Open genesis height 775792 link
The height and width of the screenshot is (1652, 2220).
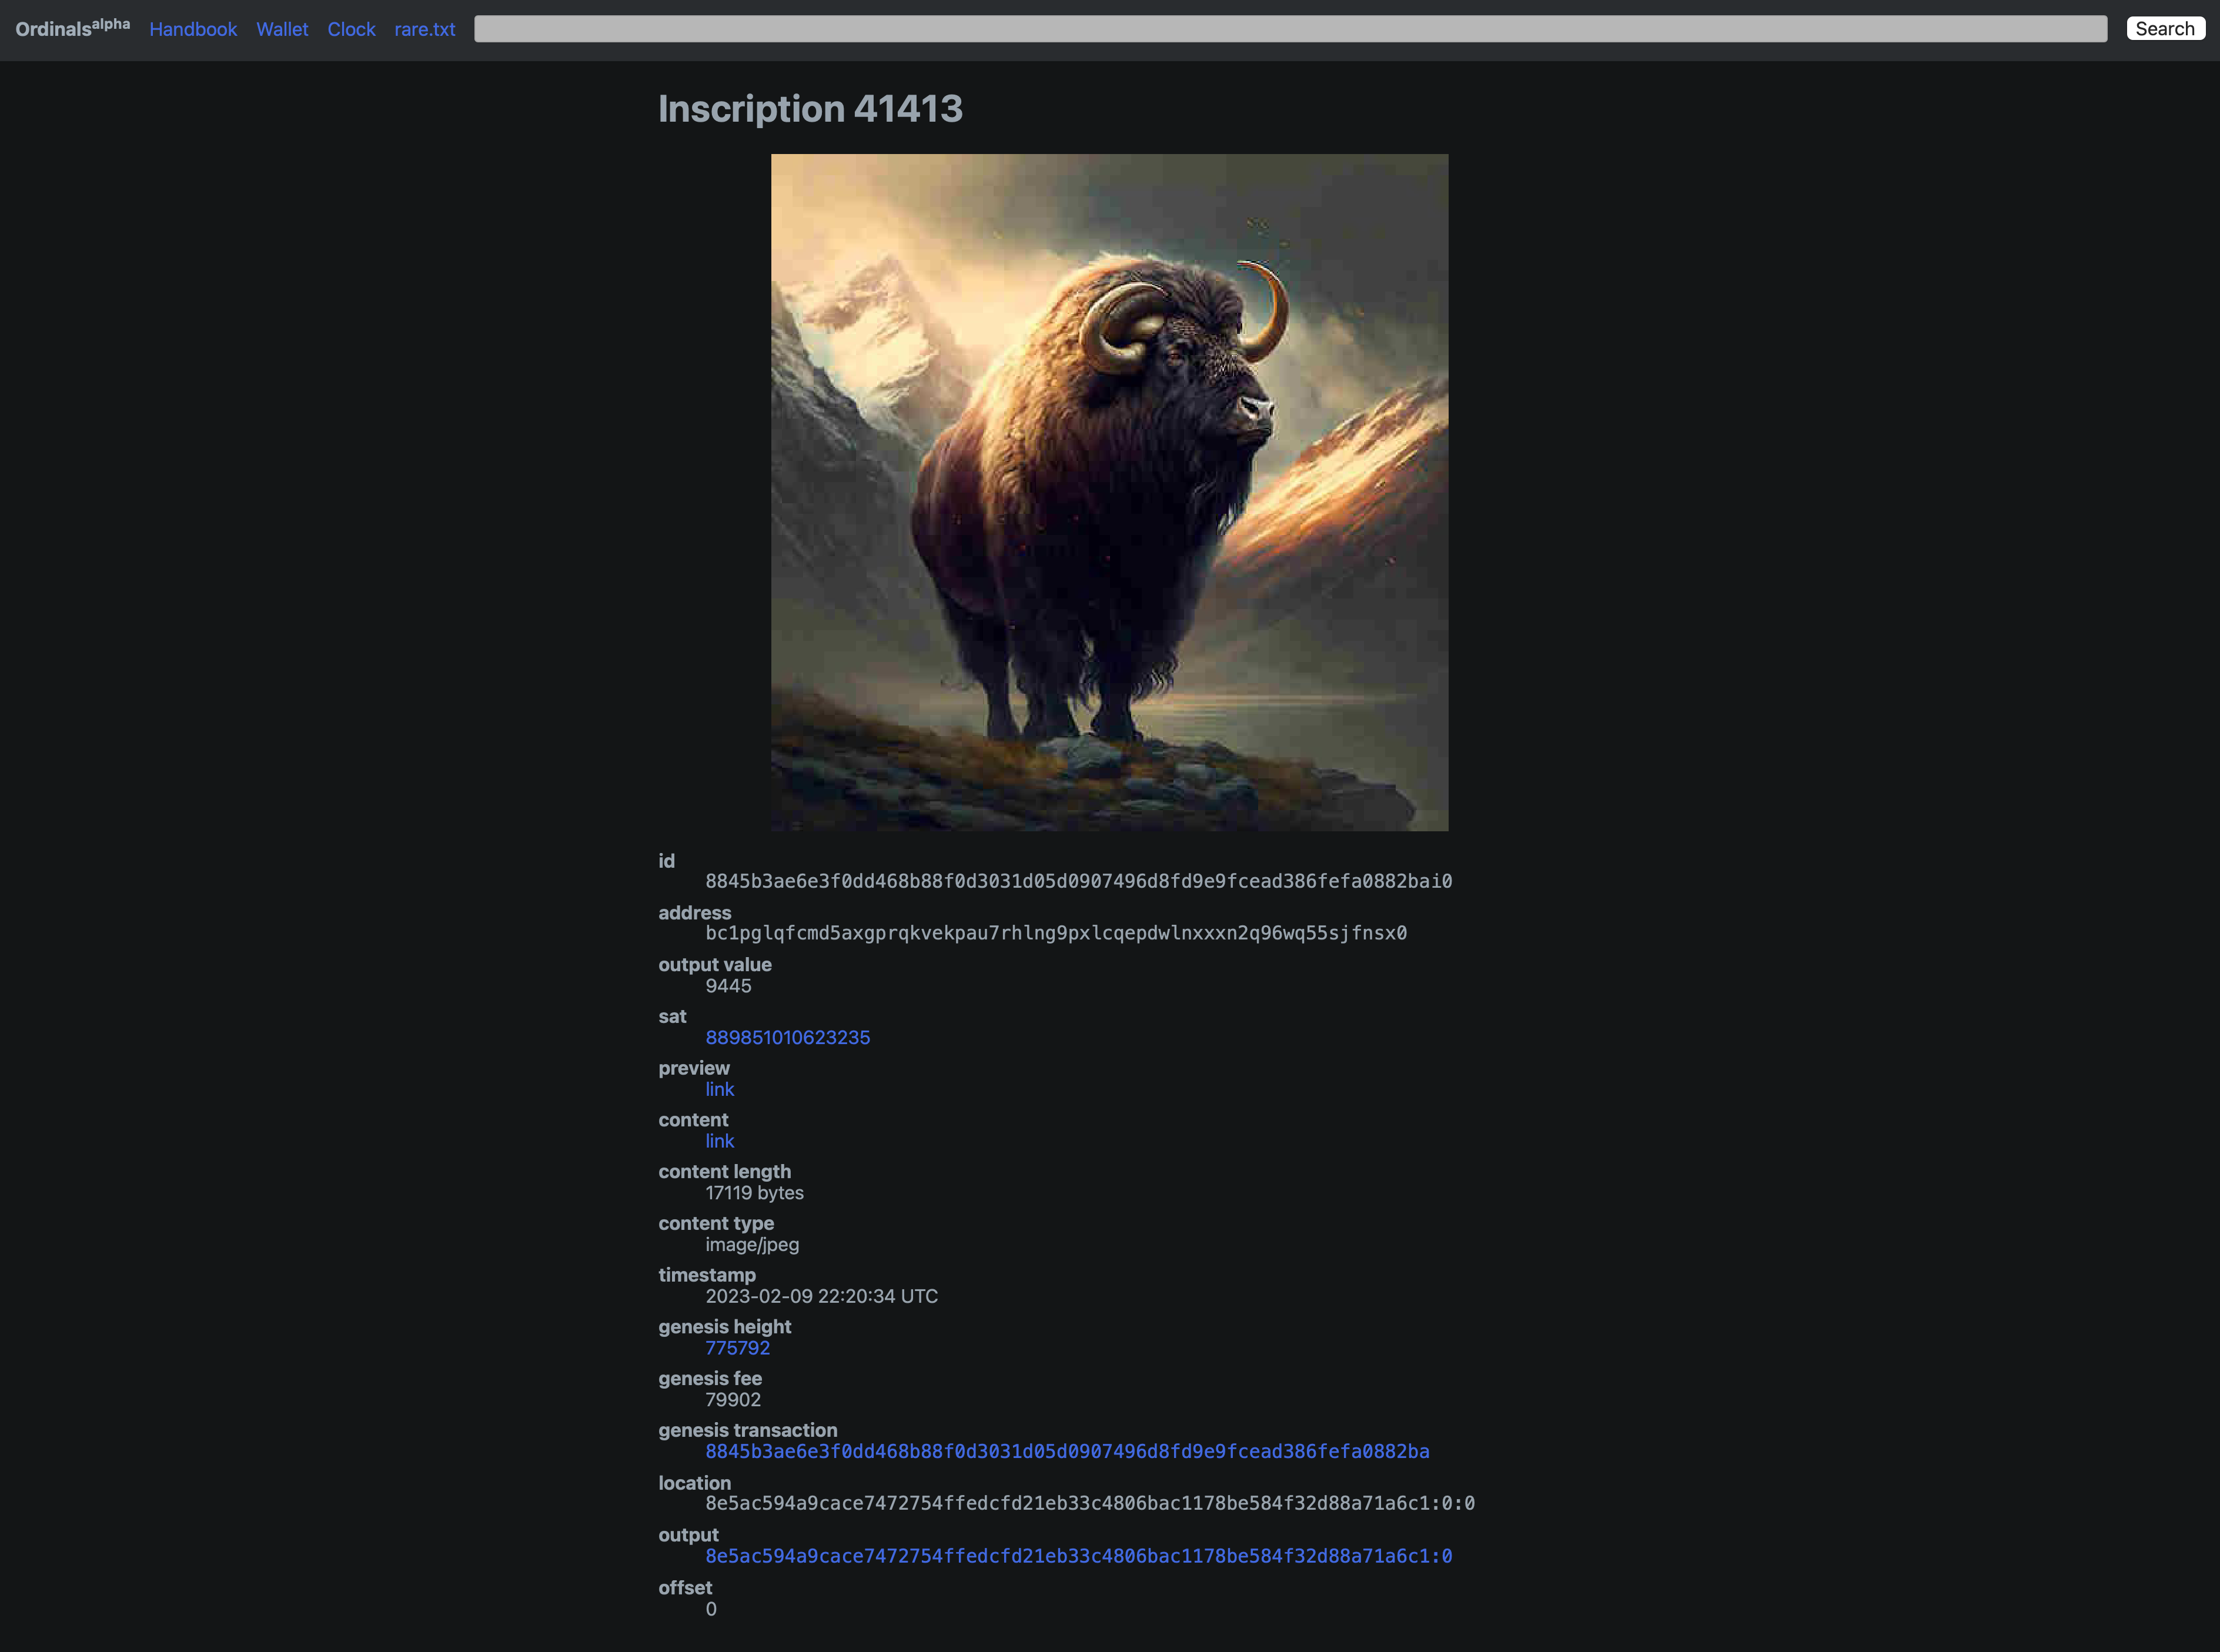pos(737,1348)
